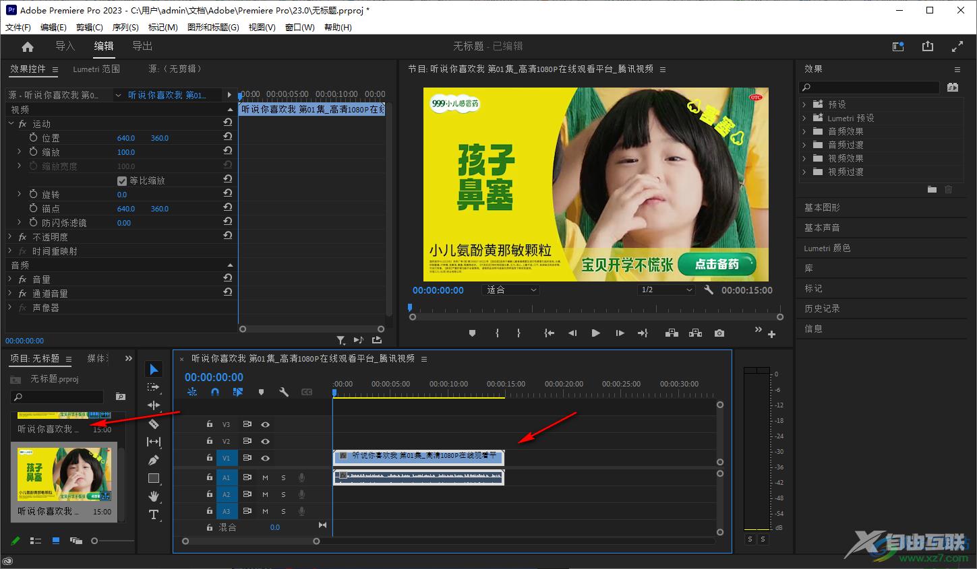Open the 1/2 playback resolution dropdown
977x569 pixels.
pos(667,290)
